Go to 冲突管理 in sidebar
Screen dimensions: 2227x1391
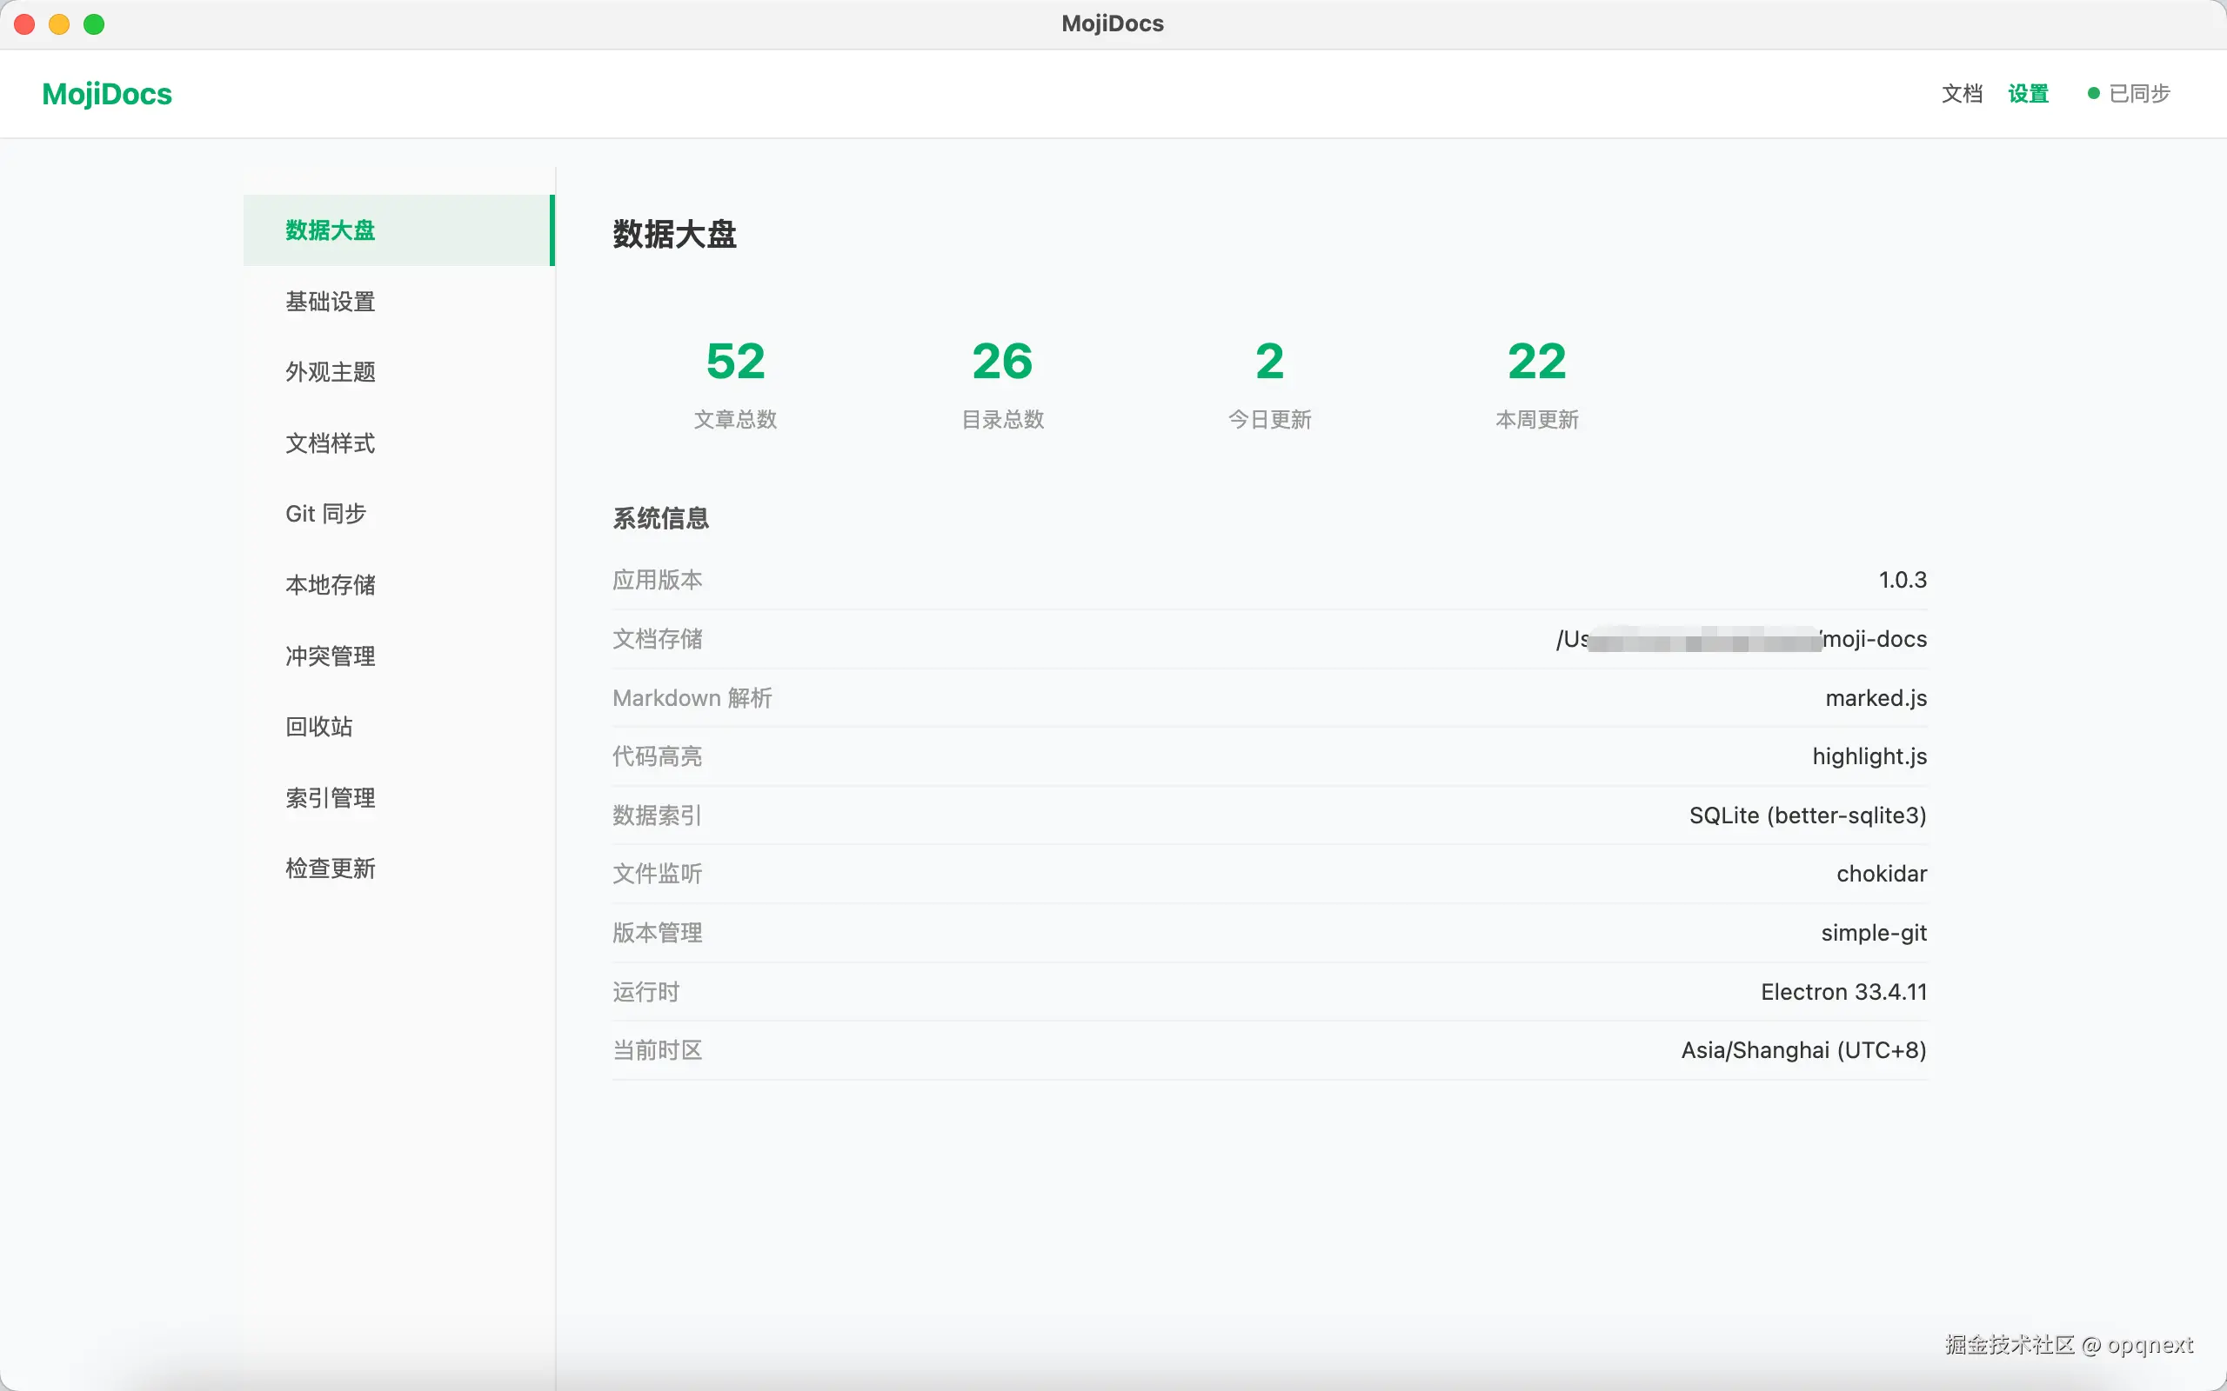[x=331, y=655]
